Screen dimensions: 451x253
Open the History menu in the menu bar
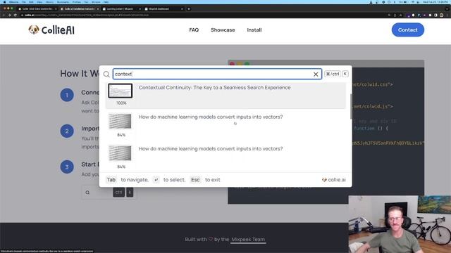tap(49, 2)
